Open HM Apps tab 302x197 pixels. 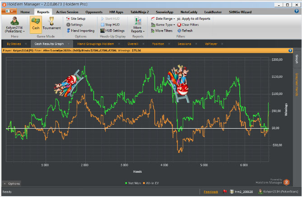(x=116, y=12)
